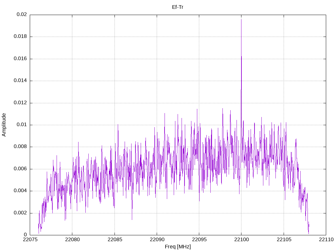Select the 0.018 y-axis tick label

20,37
